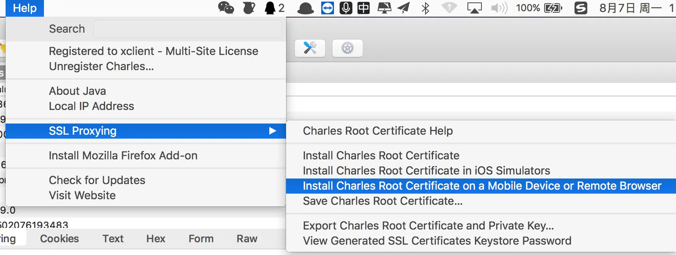
Task: Select Install Certificate on Mobile Device or Remote Browser
Action: coord(481,186)
